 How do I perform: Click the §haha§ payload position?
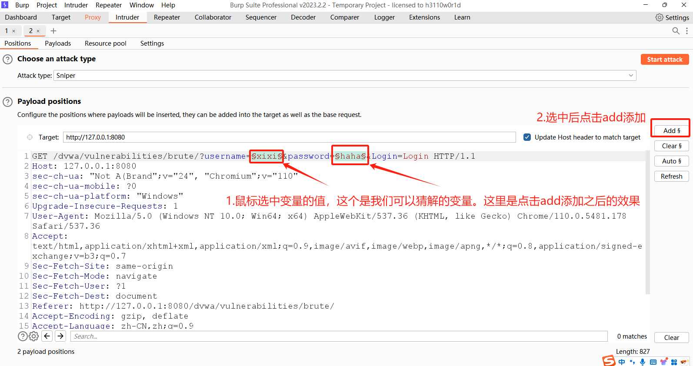point(350,156)
